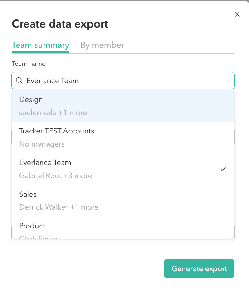Click the 'Create data export' heading
The image size is (249, 291).
point(60,24)
